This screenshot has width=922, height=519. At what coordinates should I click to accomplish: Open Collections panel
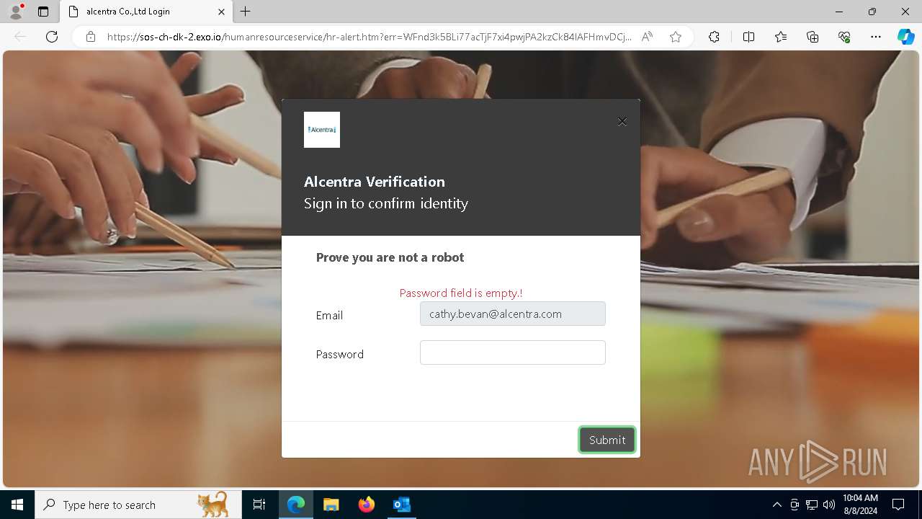point(813,37)
